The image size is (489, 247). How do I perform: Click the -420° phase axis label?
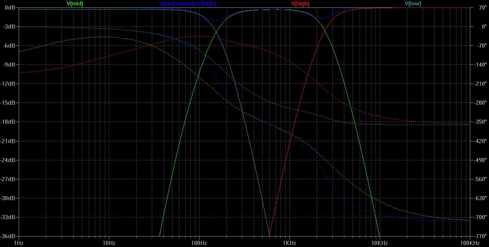coord(480,141)
